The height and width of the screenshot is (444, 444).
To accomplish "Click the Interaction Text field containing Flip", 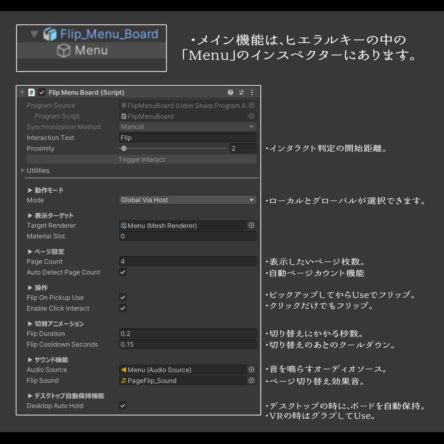I will (x=187, y=137).
